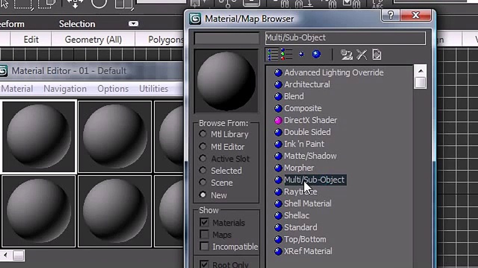478x268 pixels.
Task: Select Multi/Sub-Object in the list
Action: pyautogui.click(x=314, y=180)
